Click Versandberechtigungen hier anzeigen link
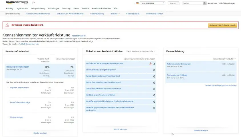The image size is (241, 140). (221, 85)
